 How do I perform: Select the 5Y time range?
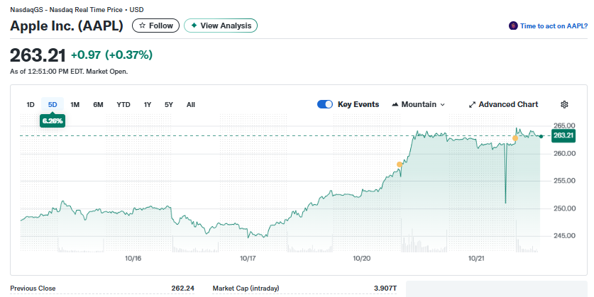pyautogui.click(x=169, y=105)
